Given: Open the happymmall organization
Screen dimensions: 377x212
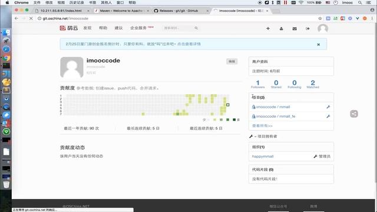Looking at the screenshot, I should click(263, 157).
